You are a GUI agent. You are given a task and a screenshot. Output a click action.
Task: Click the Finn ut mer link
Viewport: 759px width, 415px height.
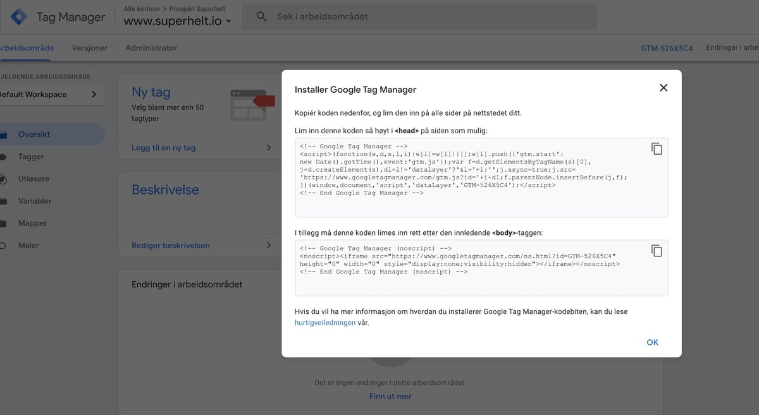tap(390, 396)
